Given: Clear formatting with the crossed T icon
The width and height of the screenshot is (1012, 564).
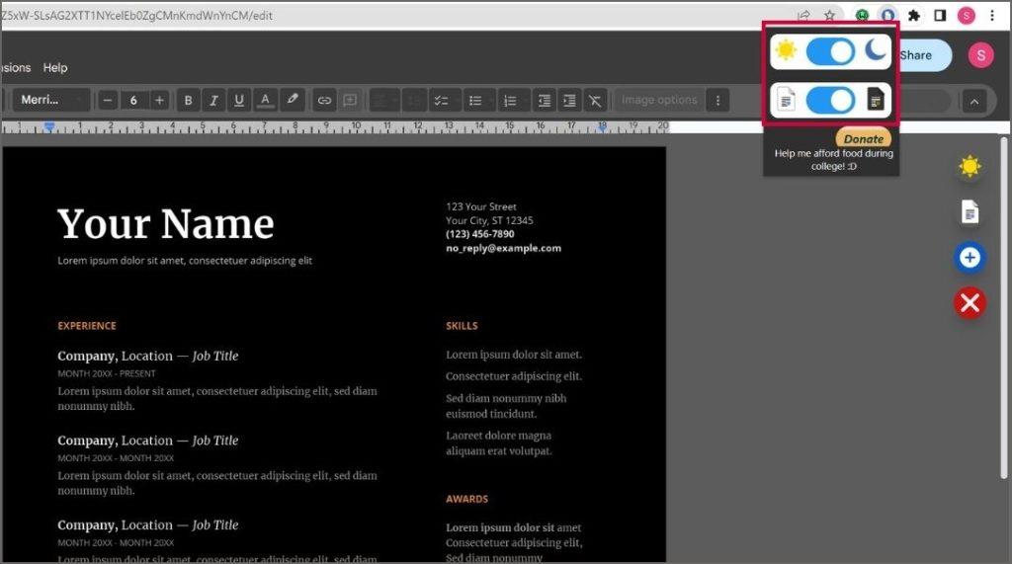Looking at the screenshot, I should pos(594,100).
